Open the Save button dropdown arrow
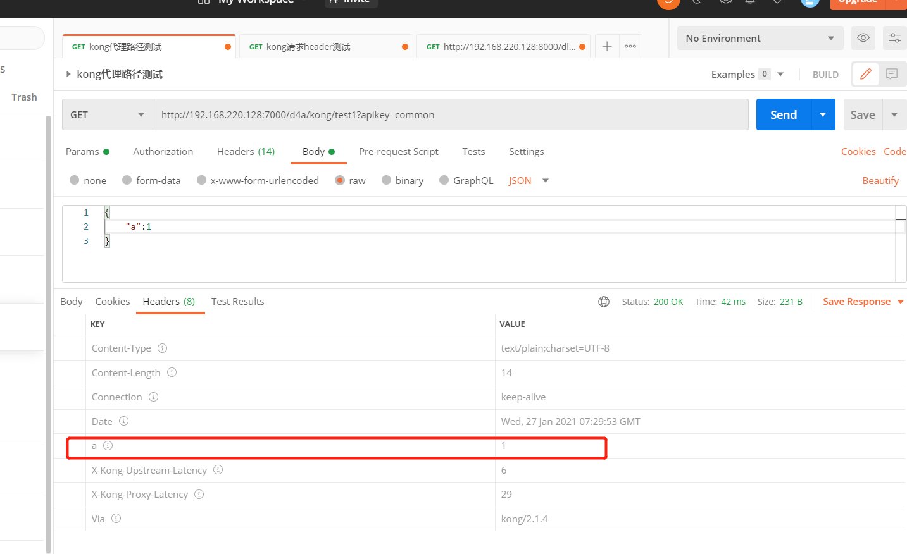The width and height of the screenshot is (907, 554). point(894,114)
